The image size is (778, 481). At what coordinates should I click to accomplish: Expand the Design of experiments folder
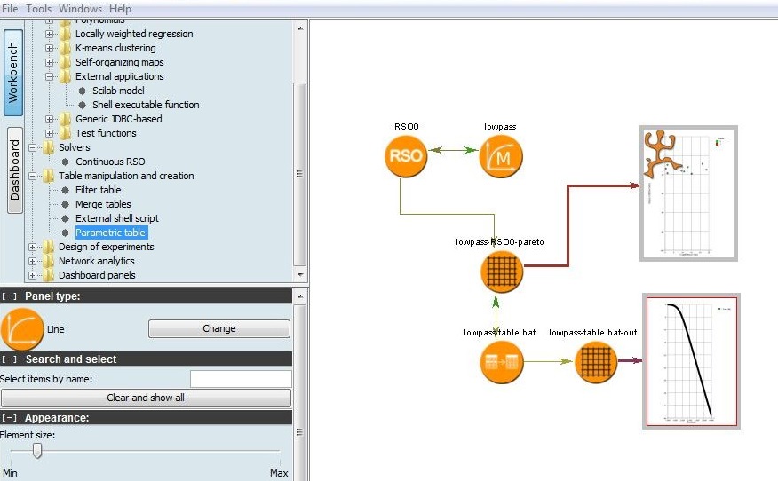tap(34, 247)
